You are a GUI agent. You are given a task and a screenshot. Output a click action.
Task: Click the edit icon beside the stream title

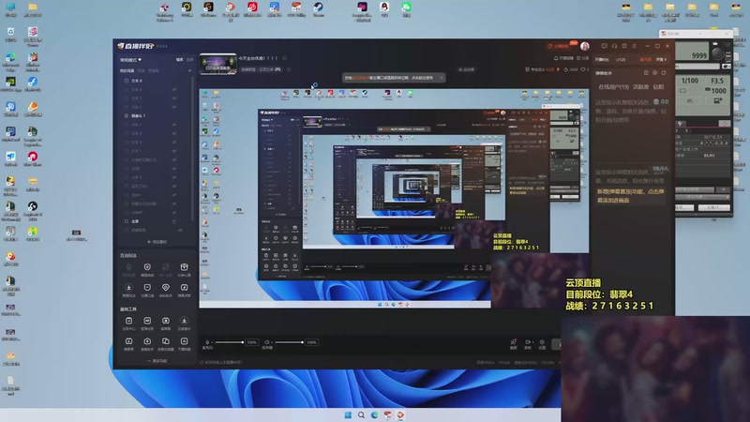coord(285,58)
